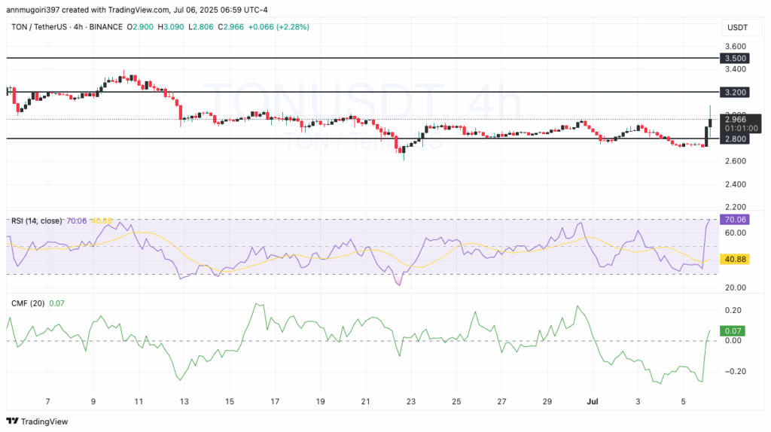The height and width of the screenshot is (432, 771).
Task: Click date 27 on the time axis
Action: 501,402
